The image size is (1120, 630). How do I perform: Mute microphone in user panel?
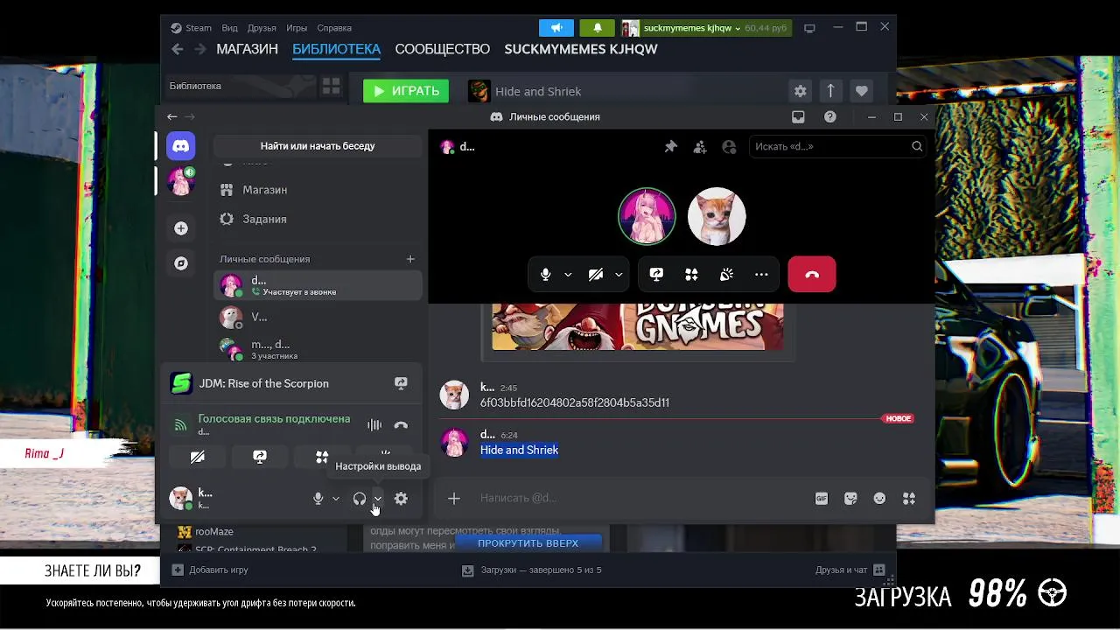coord(318,499)
